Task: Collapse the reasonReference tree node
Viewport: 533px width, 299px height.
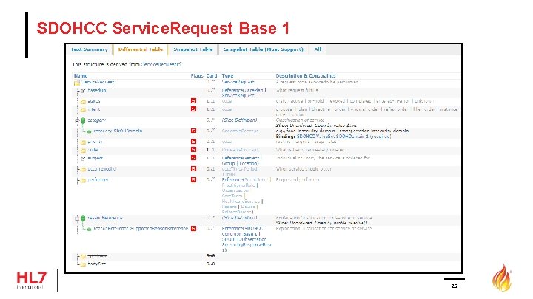Action: (x=77, y=218)
